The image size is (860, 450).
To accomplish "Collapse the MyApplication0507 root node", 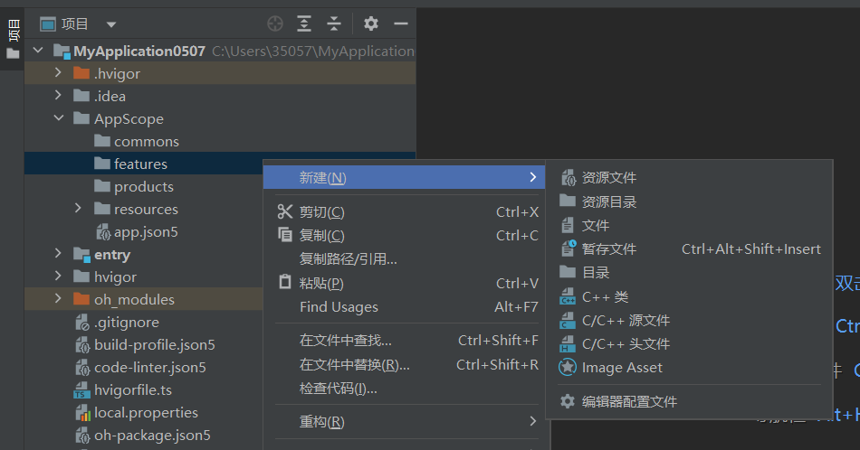I will [38, 51].
